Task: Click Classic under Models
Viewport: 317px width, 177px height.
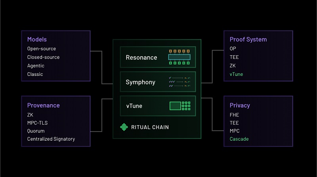Action: coord(35,74)
